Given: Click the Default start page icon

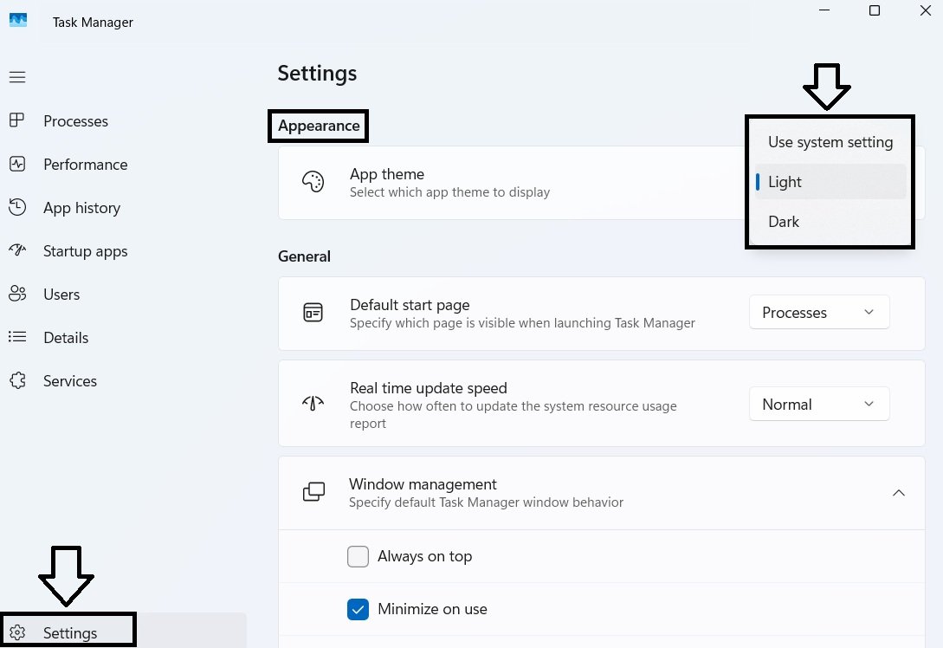Looking at the screenshot, I should tap(313, 313).
